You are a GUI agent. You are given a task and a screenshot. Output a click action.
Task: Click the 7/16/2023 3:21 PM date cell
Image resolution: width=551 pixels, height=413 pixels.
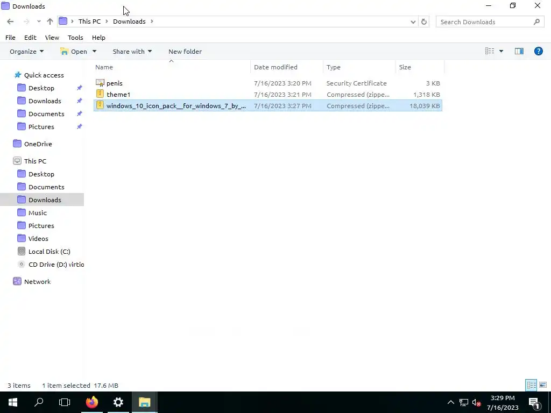pos(282,95)
